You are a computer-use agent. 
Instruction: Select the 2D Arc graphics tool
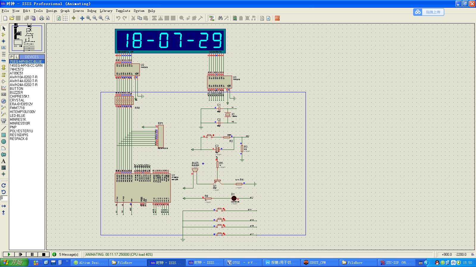(x=4, y=148)
